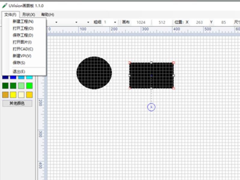This screenshot has height=180, width=240.
Task: Click the rectangle's top-middle resize handle
Action: coord(151,62)
